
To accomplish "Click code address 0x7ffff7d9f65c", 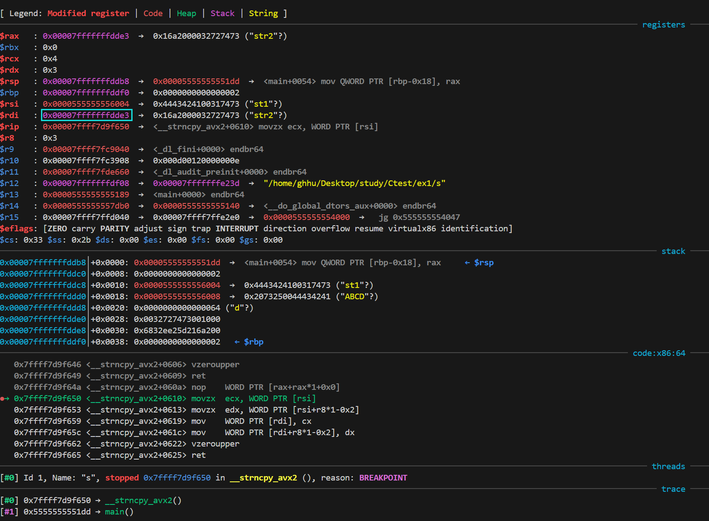I will click(x=48, y=433).
